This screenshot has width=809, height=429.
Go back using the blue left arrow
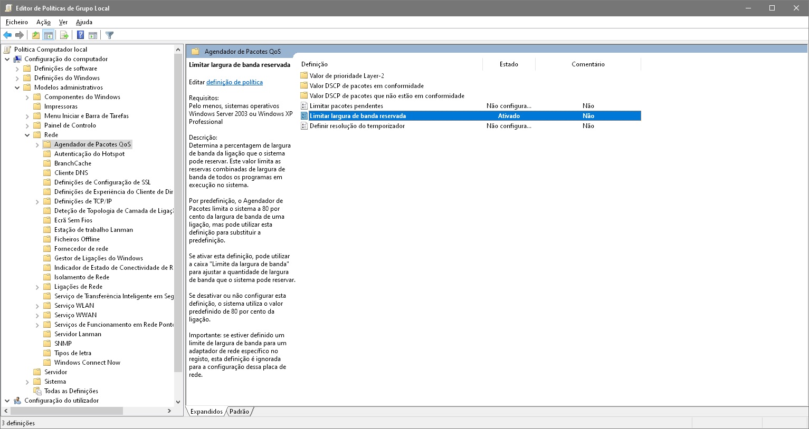click(7, 35)
